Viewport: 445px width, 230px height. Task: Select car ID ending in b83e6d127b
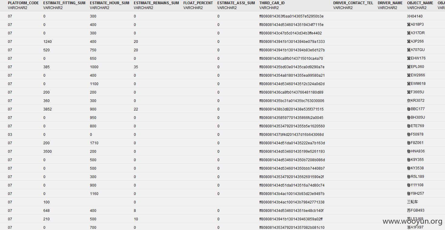292,50
